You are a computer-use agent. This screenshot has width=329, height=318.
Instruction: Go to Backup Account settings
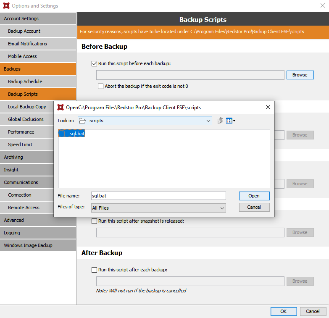point(38,31)
